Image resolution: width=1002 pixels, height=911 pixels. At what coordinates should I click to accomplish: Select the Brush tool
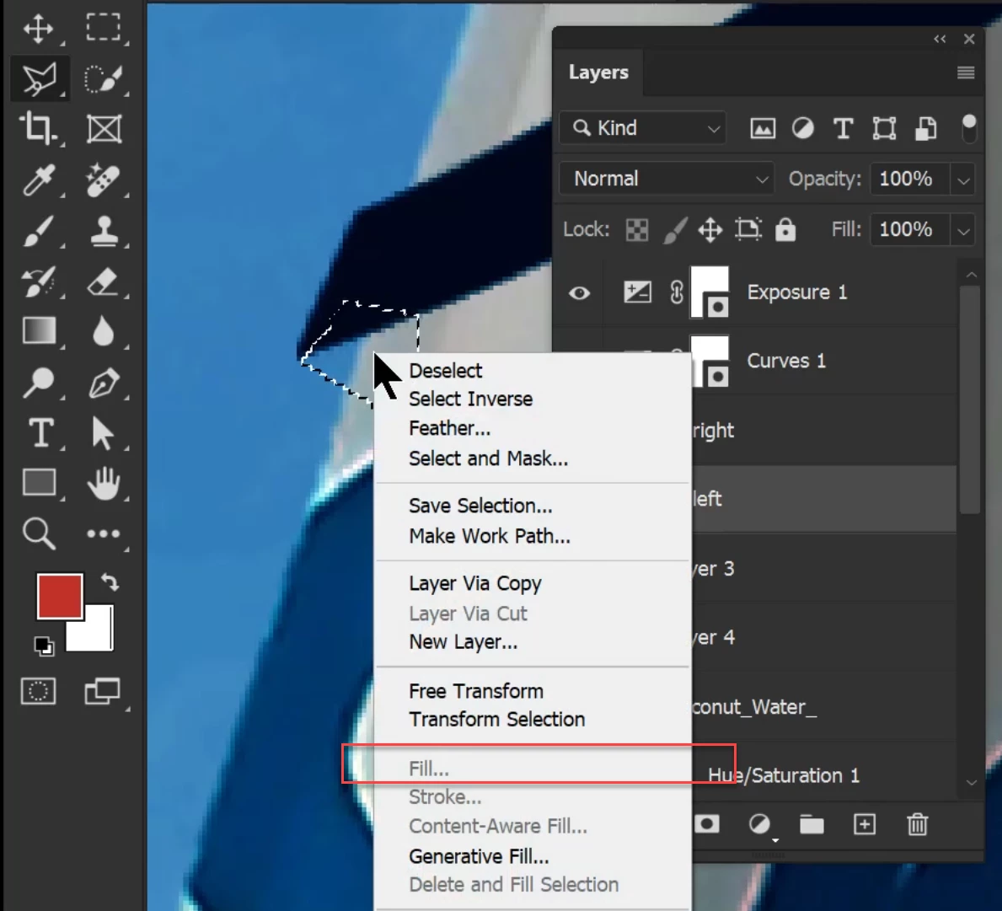[38, 231]
